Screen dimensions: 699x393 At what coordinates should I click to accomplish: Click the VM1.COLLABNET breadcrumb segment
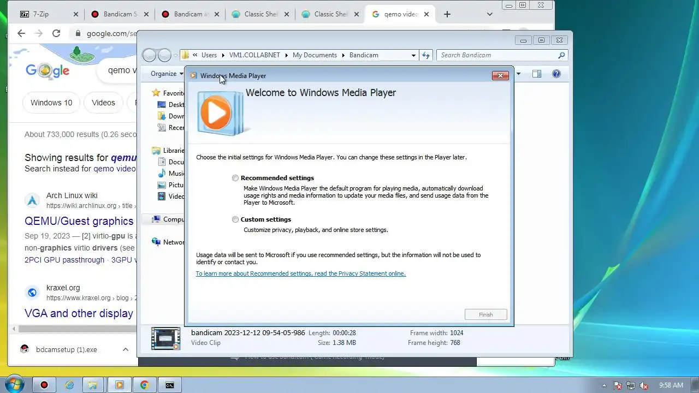pyautogui.click(x=254, y=55)
